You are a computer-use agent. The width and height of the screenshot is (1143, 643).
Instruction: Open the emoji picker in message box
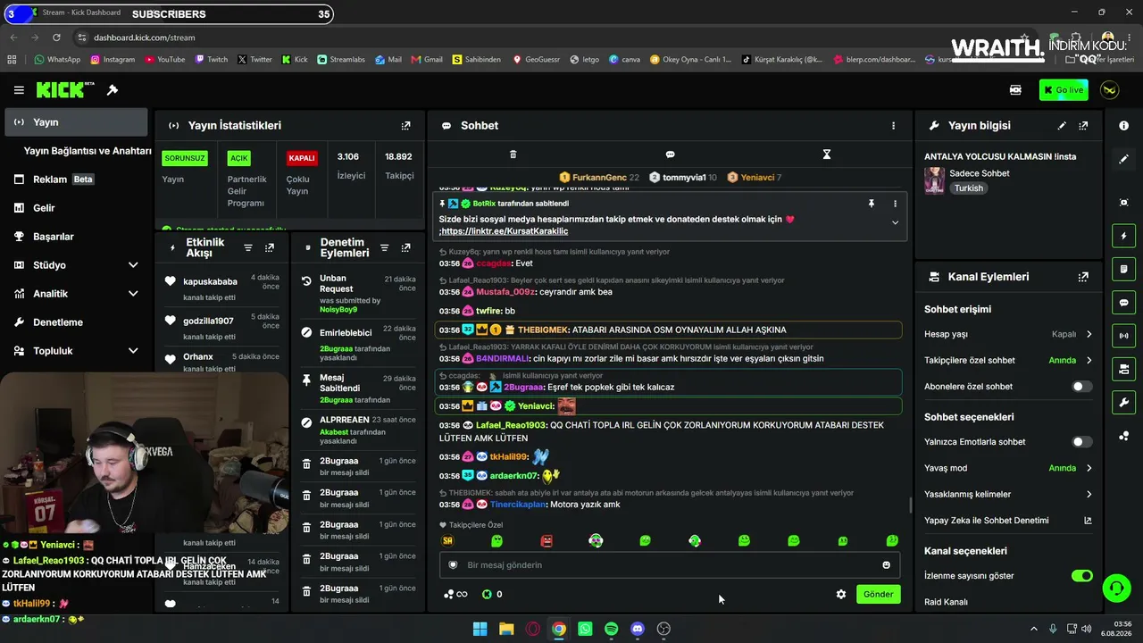(x=886, y=565)
